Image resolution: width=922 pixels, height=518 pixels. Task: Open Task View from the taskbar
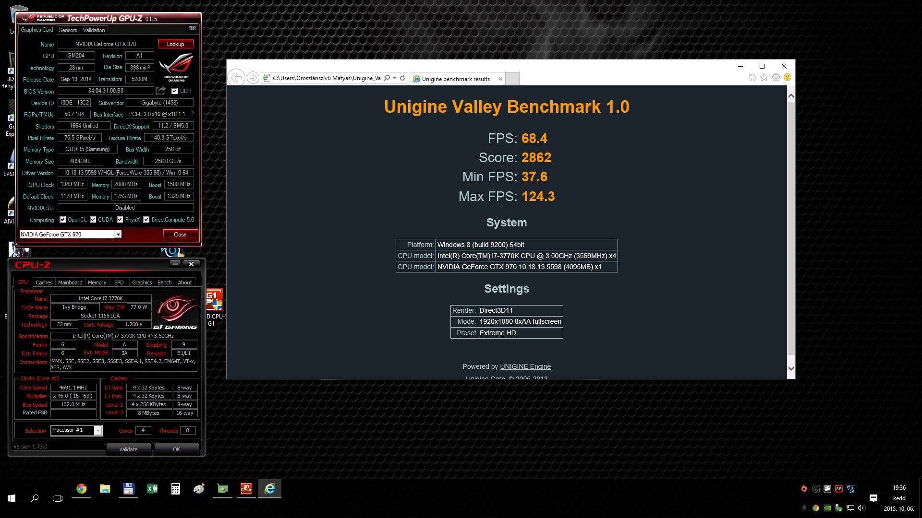pyautogui.click(x=58, y=498)
